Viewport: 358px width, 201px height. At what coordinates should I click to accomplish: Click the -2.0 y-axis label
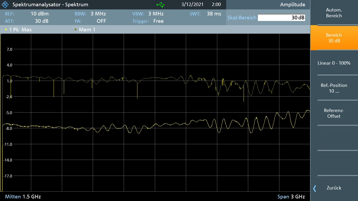pos(8,97)
